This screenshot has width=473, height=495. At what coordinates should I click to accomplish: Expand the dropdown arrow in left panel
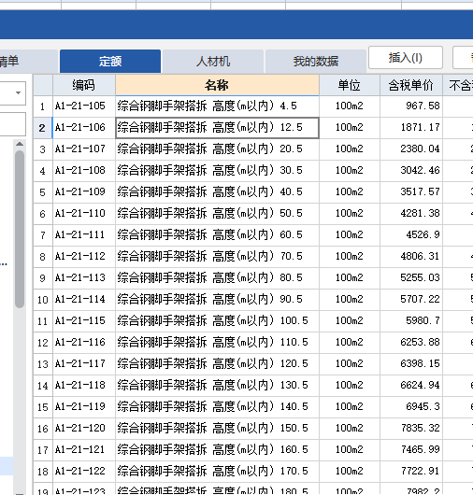[18, 92]
